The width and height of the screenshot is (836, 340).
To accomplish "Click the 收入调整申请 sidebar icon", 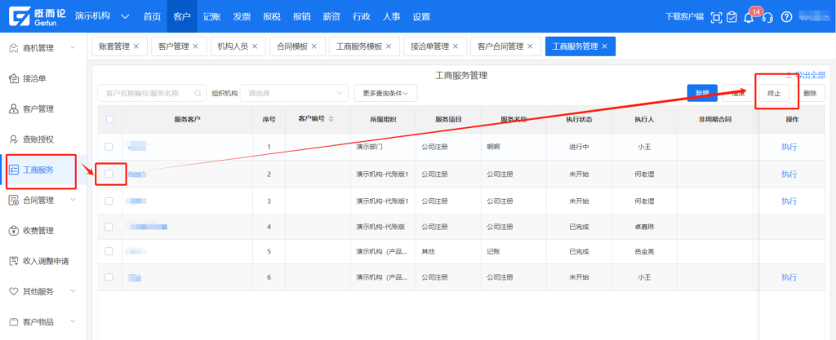I will tap(15, 261).
